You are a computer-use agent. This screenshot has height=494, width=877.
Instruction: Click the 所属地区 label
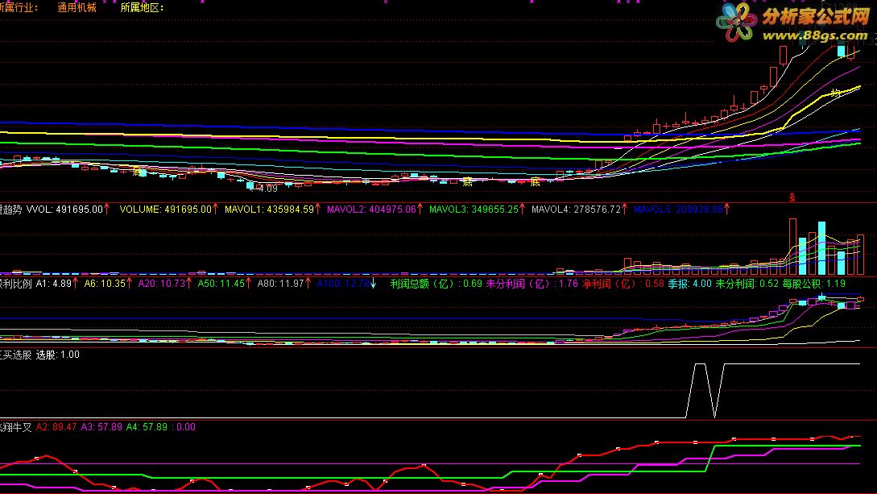point(142,8)
